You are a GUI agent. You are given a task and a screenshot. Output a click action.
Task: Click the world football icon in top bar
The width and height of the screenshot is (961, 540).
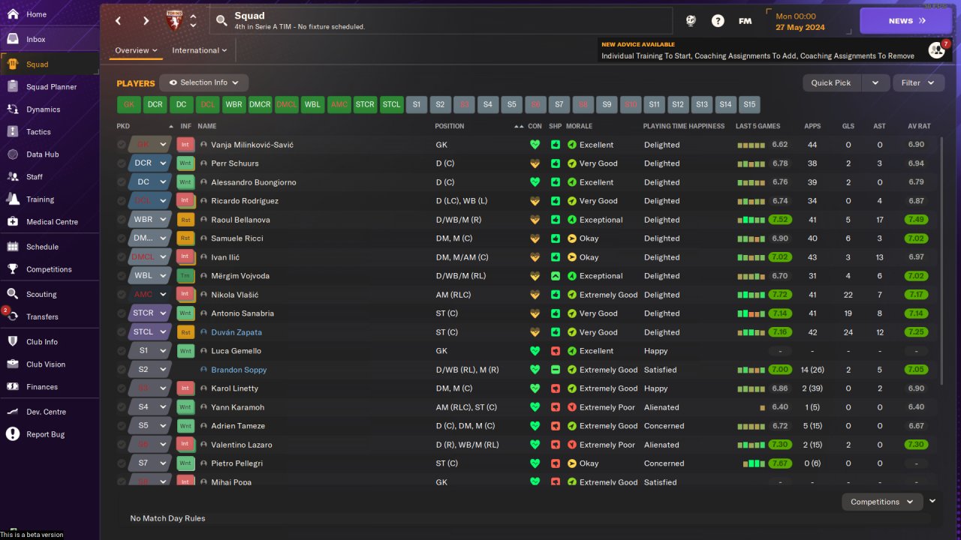(x=691, y=21)
